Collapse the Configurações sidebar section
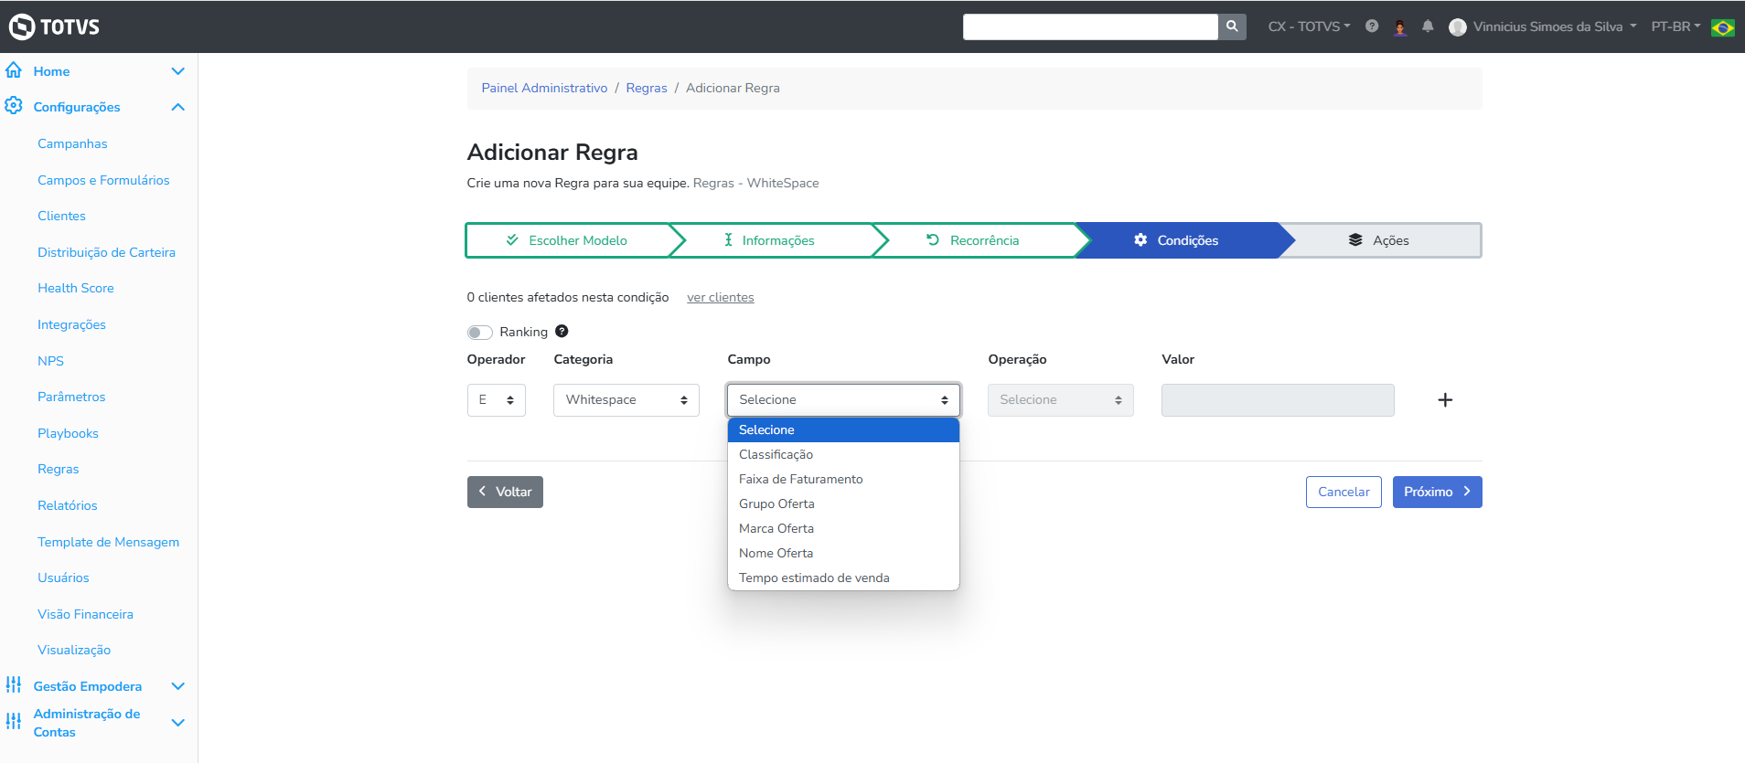The image size is (1745, 763). [x=178, y=107]
